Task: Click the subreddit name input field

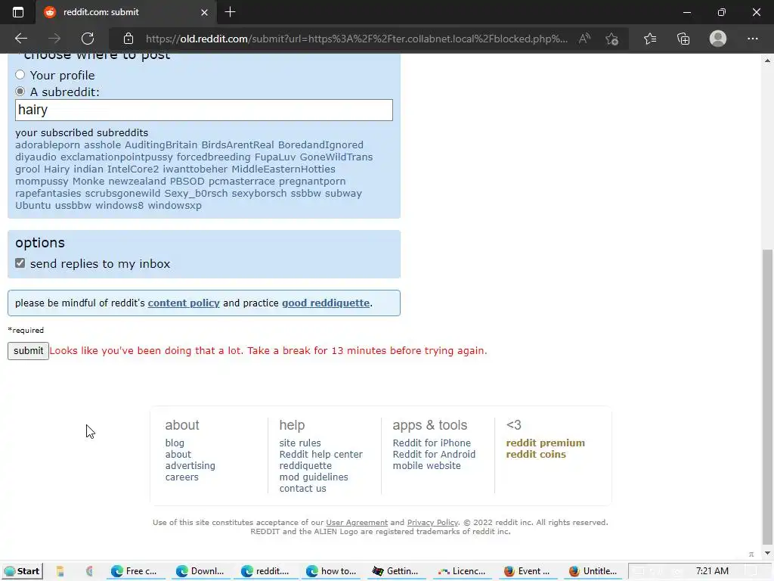Action: 204,110
